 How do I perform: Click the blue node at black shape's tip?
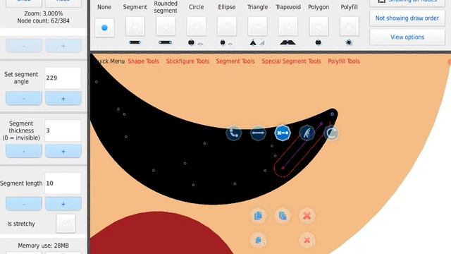pos(332,114)
